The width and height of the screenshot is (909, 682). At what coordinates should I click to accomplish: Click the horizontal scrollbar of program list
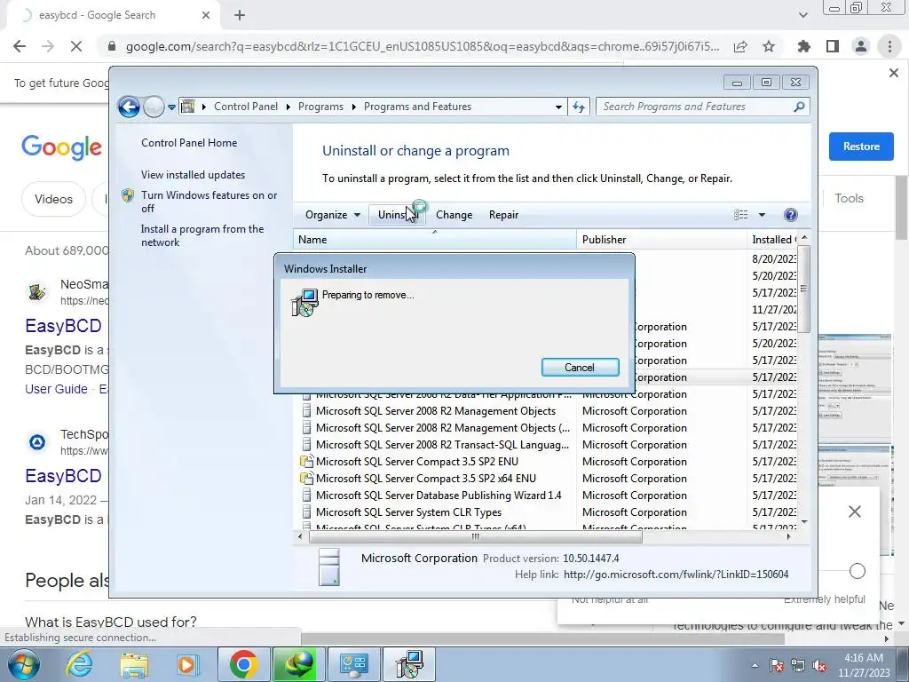(476, 537)
